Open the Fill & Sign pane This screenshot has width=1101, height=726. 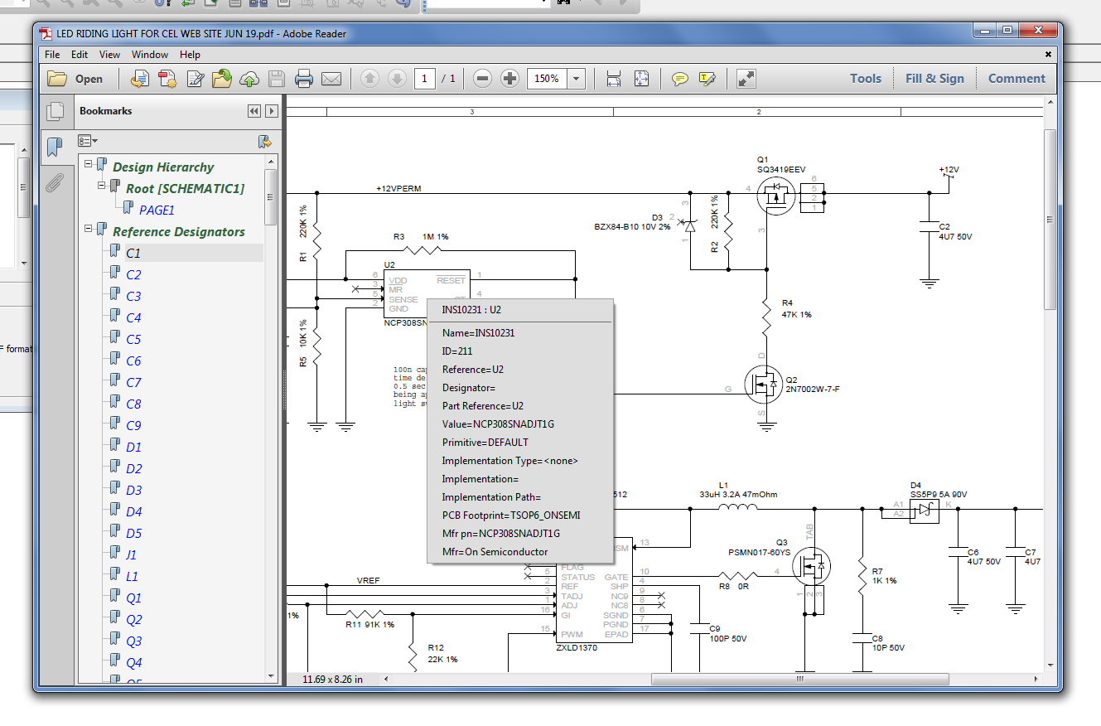pyautogui.click(x=934, y=79)
